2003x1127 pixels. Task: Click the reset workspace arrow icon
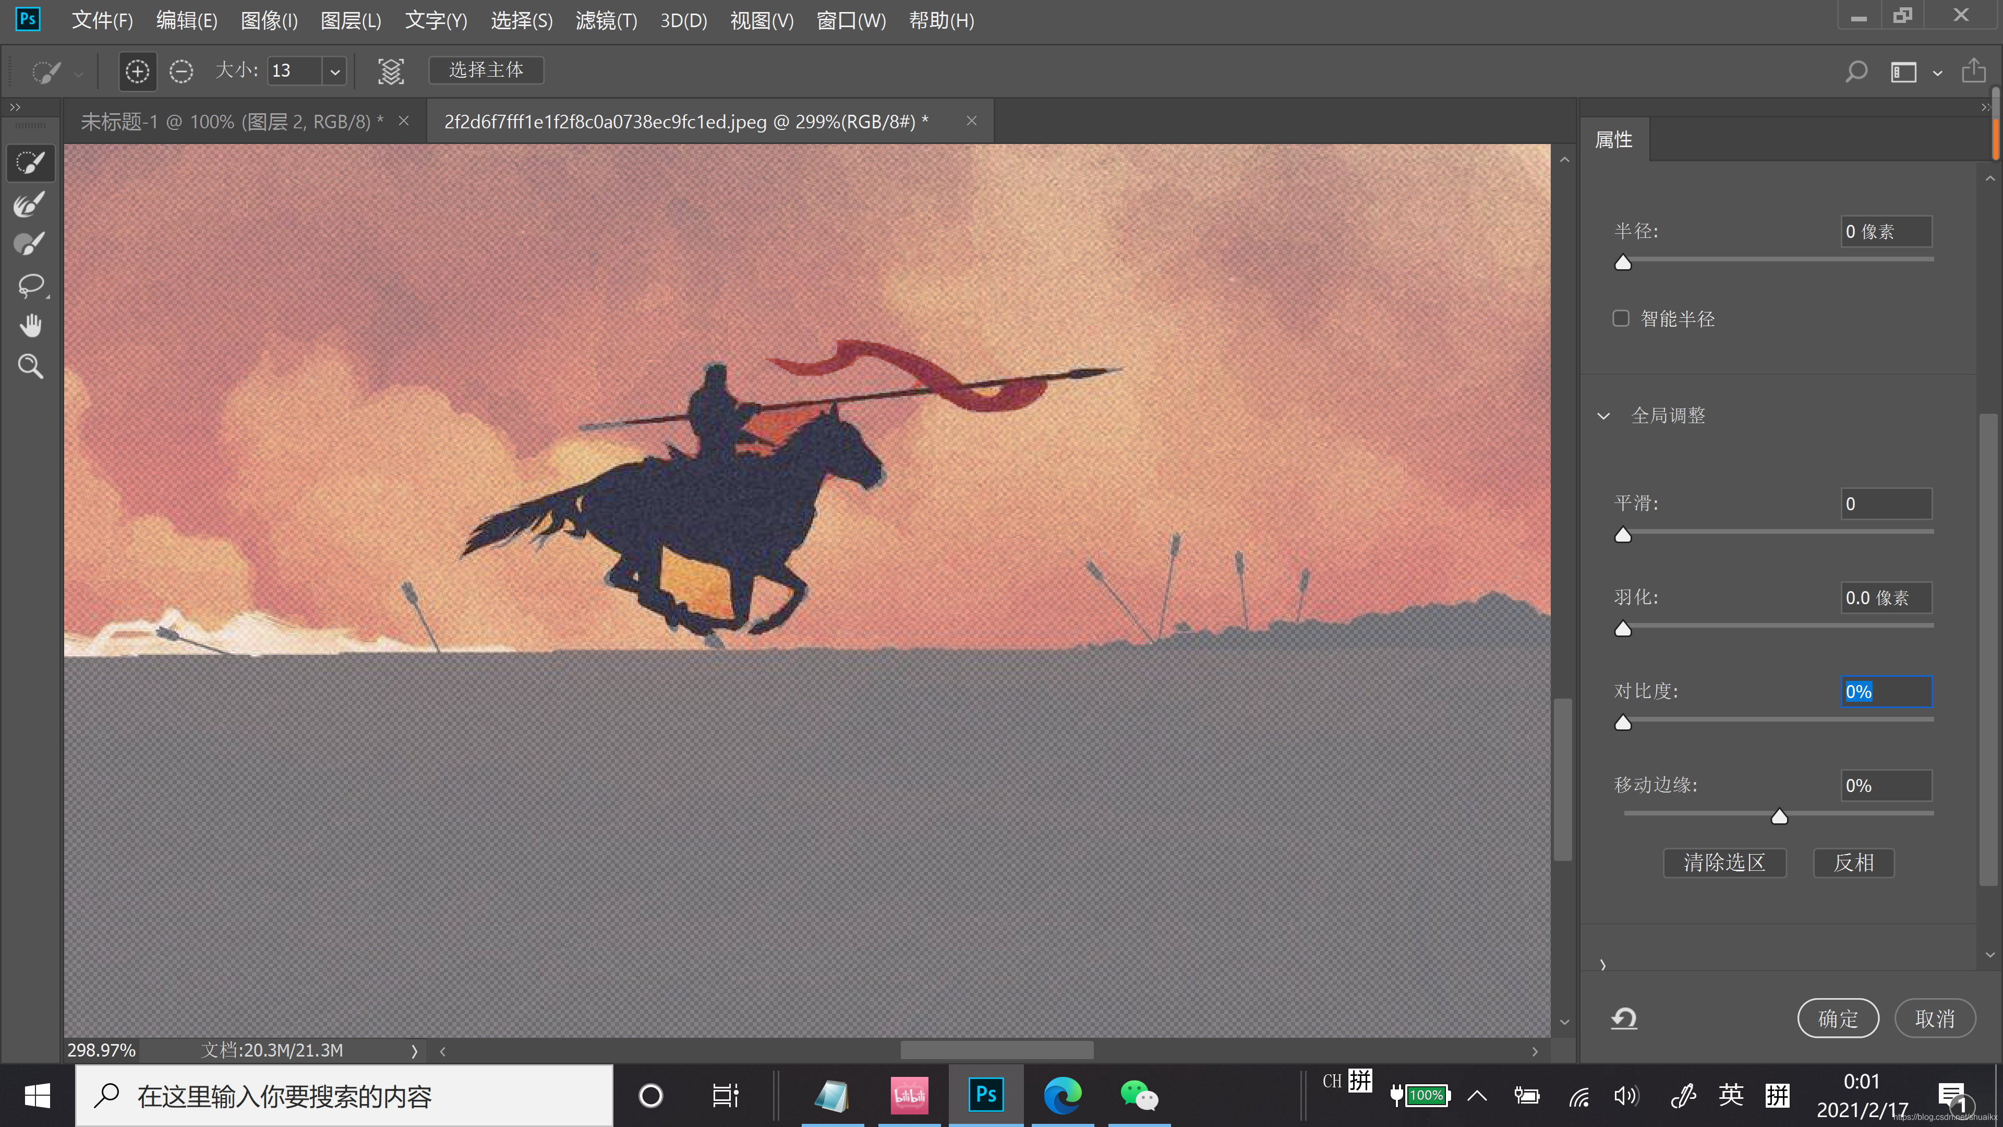1624,1018
